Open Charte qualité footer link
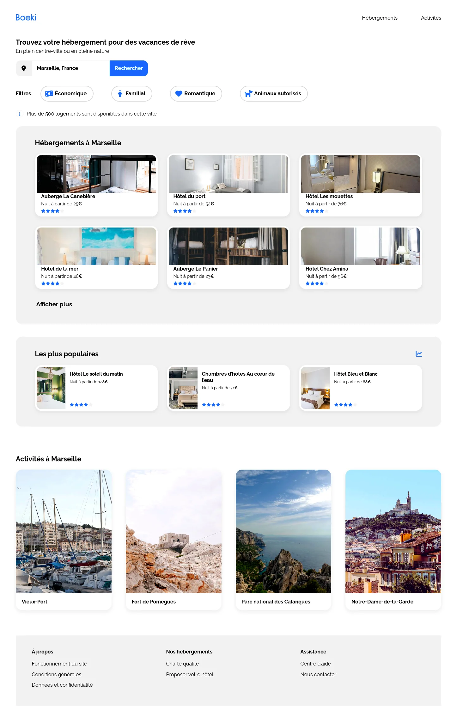Image resolution: width=457 pixels, height=706 pixels. (x=182, y=664)
